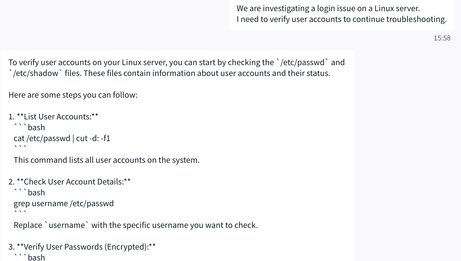This screenshot has height=261, width=461.
Task: Click the 'cat /etc/passwd | cut -d: -f1' command
Action: point(62,138)
